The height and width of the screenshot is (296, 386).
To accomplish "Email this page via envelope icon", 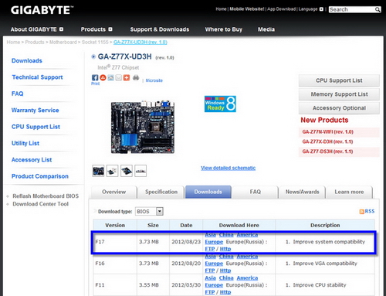I will point(118,77).
